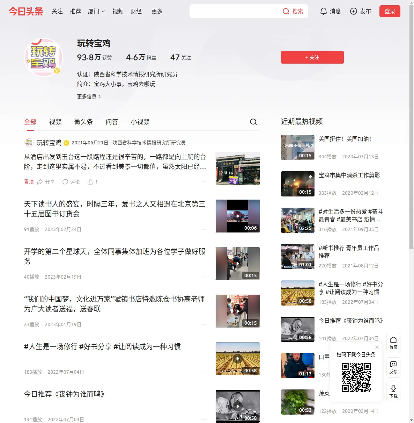Open the more options dots on 天下读书人的盛宴 post

tap(205, 229)
